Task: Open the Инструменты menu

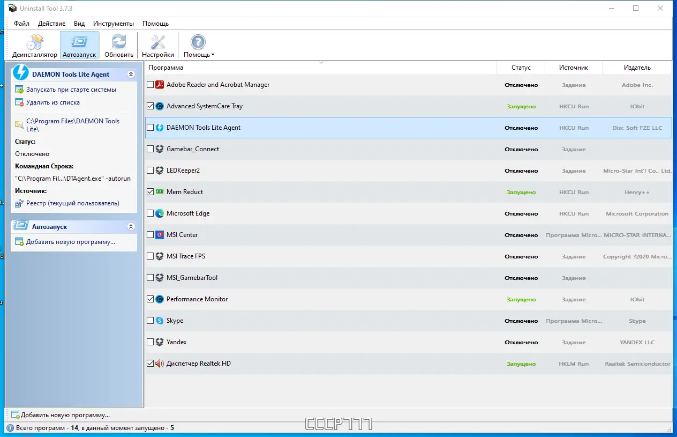Action: [114, 24]
